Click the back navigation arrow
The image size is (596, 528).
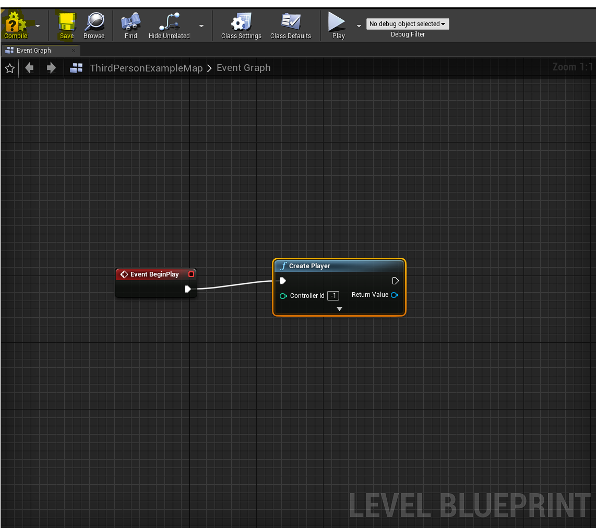(29, 68)
